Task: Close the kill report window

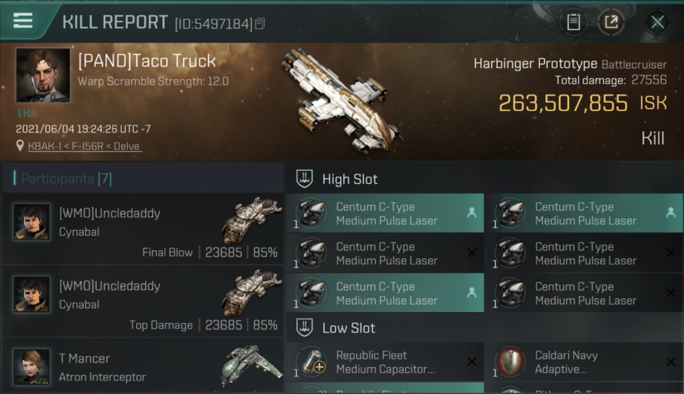Action: click(657, 22)
